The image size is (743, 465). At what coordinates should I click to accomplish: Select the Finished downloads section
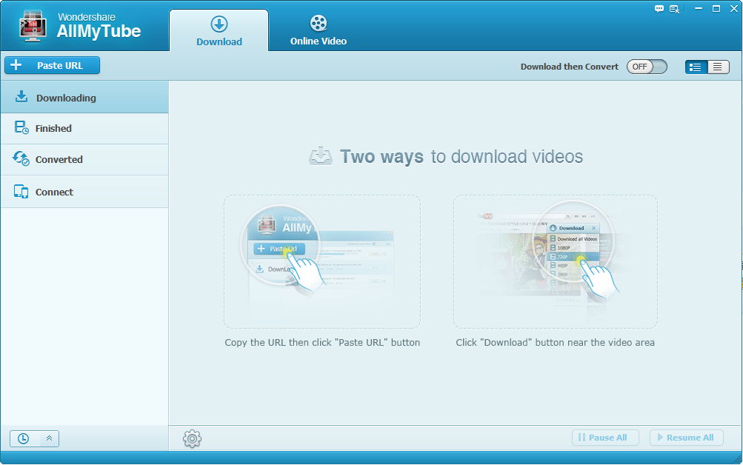pos(53,128)
